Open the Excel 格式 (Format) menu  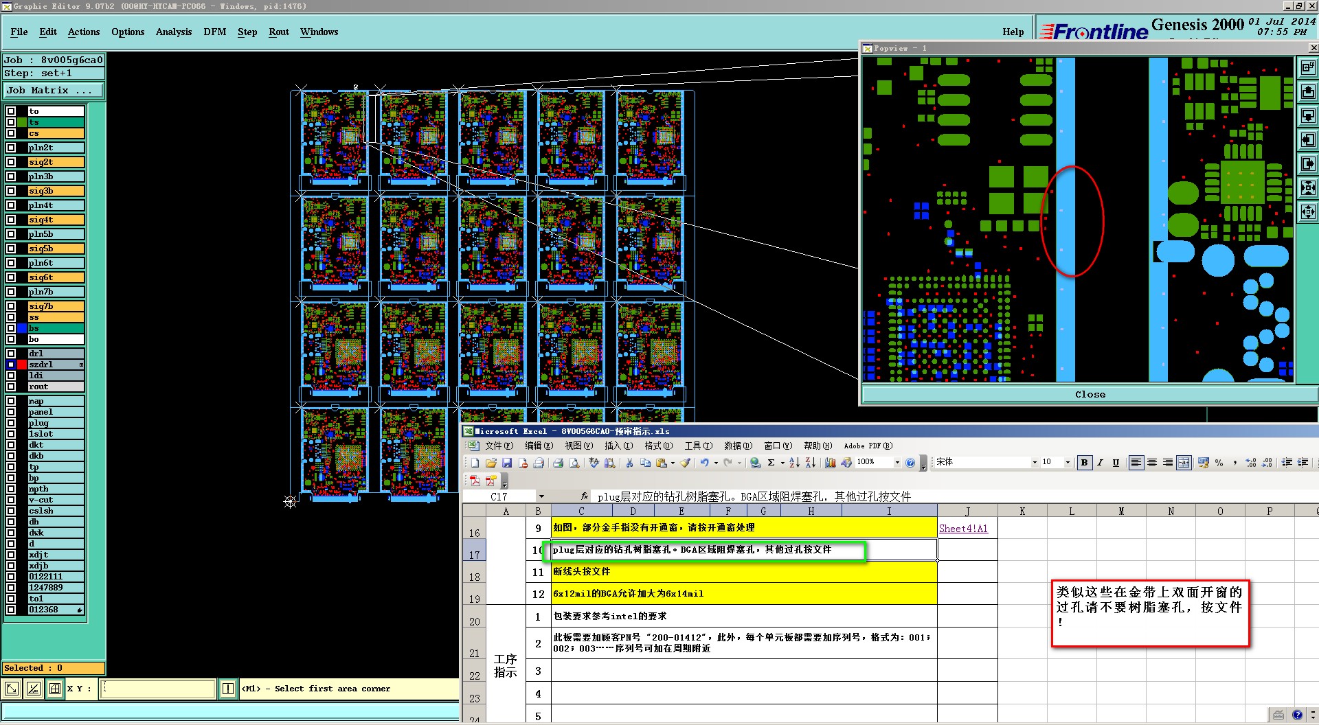click(658, 446)
